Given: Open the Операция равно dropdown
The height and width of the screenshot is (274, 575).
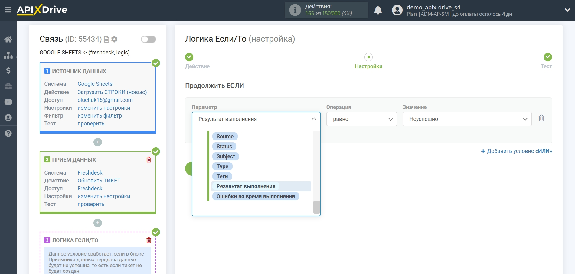Looking at the screenshot, I should coord(361,119).
